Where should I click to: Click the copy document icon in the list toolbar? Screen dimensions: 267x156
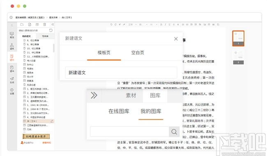point(37,25)
